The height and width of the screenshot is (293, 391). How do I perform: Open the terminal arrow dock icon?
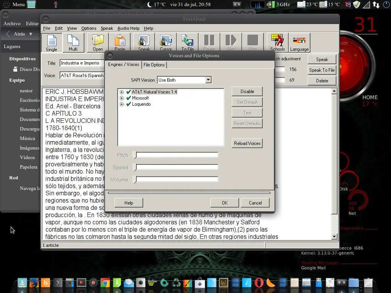58,283
